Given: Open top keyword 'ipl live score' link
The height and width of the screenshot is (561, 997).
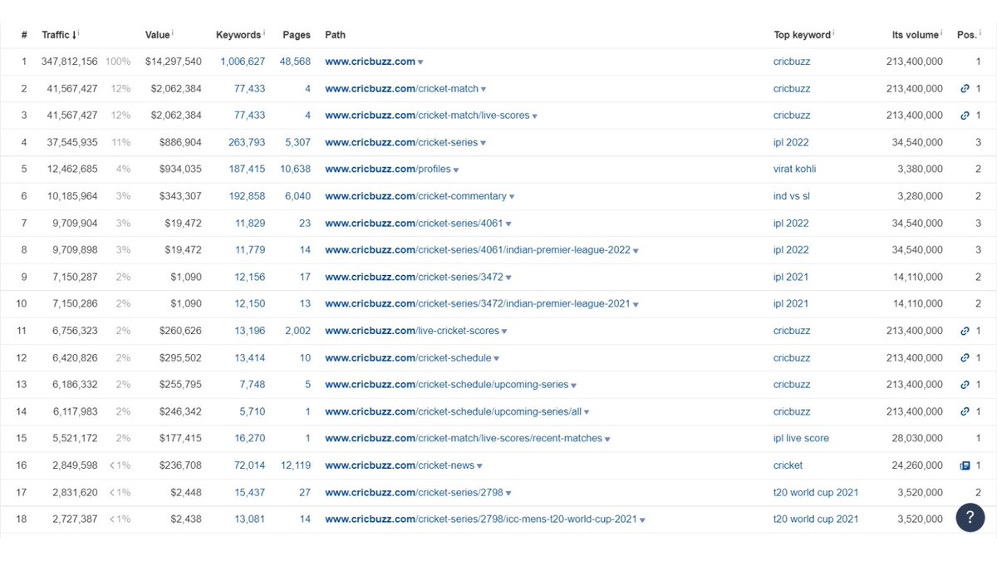Looking at the screenshot, I should click(801, 438).
